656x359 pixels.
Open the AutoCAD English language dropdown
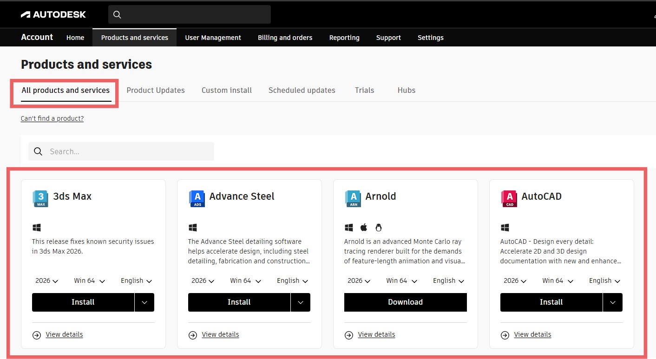click(x=604, y=281)
